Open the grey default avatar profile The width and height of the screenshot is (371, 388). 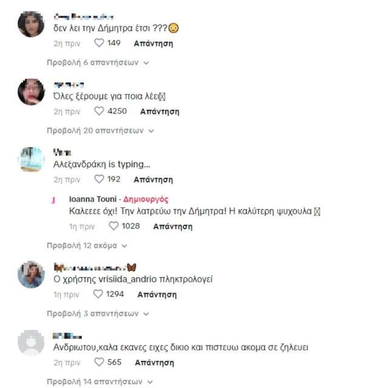[x=31, y=343]
